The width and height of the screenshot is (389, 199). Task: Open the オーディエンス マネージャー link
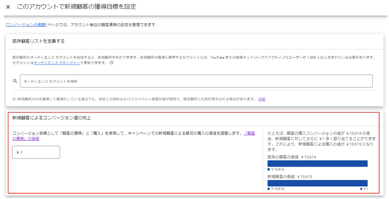point(57,63)
